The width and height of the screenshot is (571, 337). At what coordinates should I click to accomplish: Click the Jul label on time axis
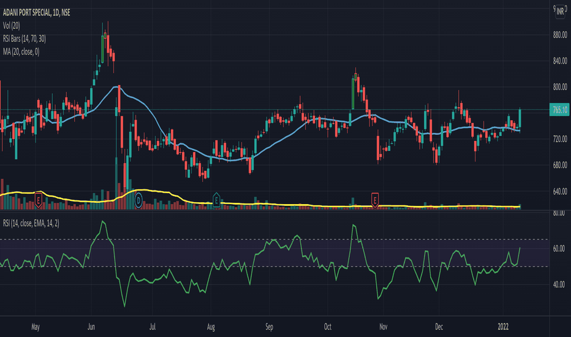tap(152, 327)
